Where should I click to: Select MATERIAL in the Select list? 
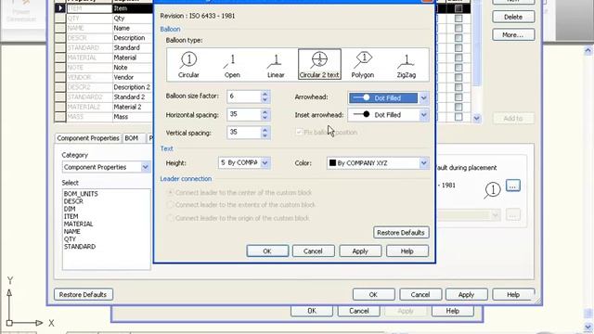[78, 224]
